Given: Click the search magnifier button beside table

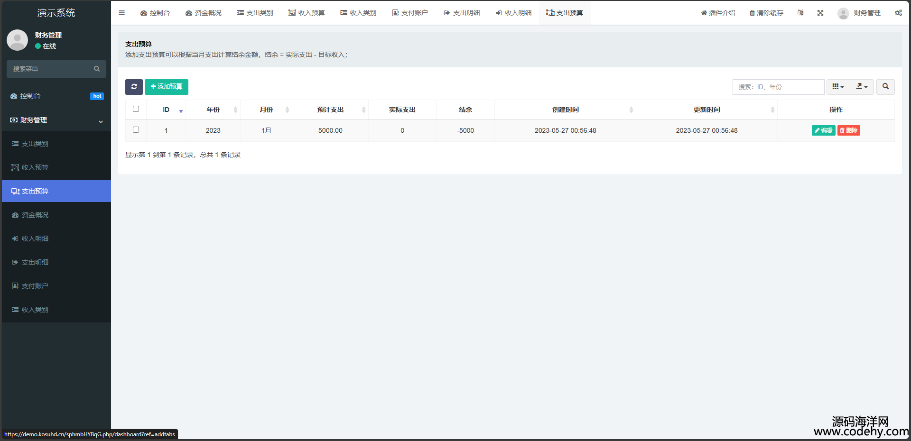Looking at the screenshot, I should pyautogui.click(x=885, y=87).
